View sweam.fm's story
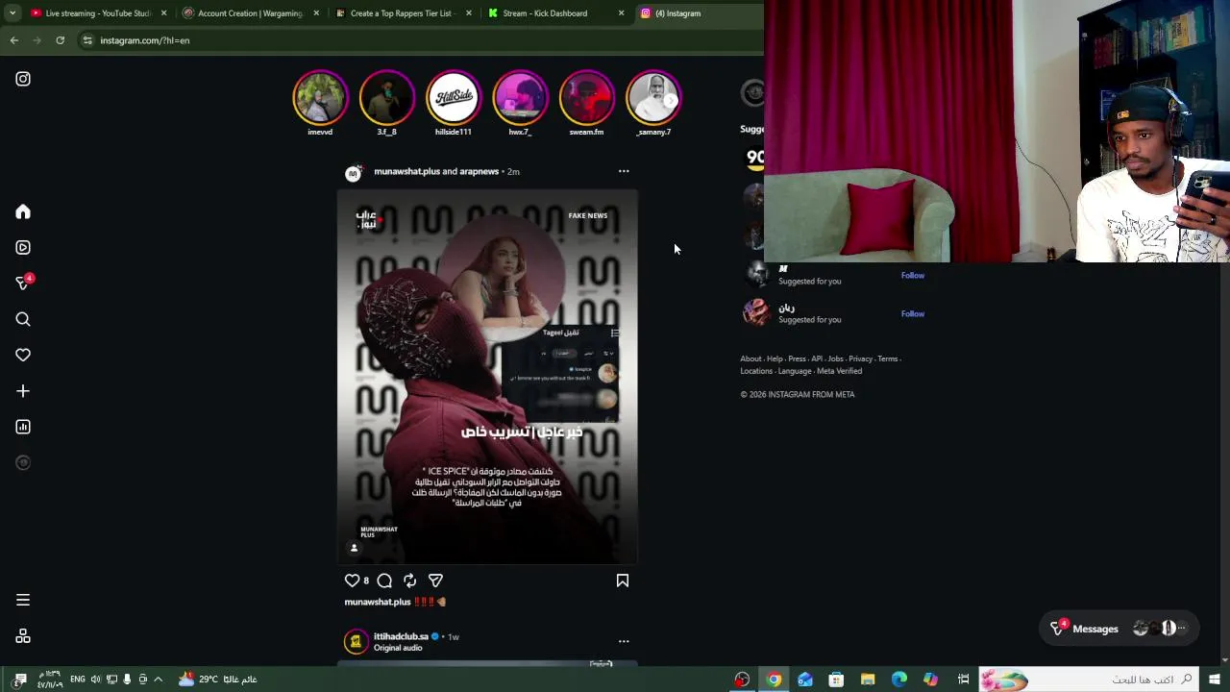 click(586, 97)
